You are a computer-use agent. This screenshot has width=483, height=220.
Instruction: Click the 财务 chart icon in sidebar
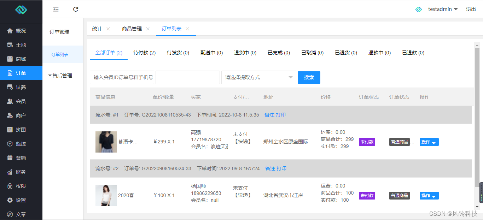[x=10, y=172]
